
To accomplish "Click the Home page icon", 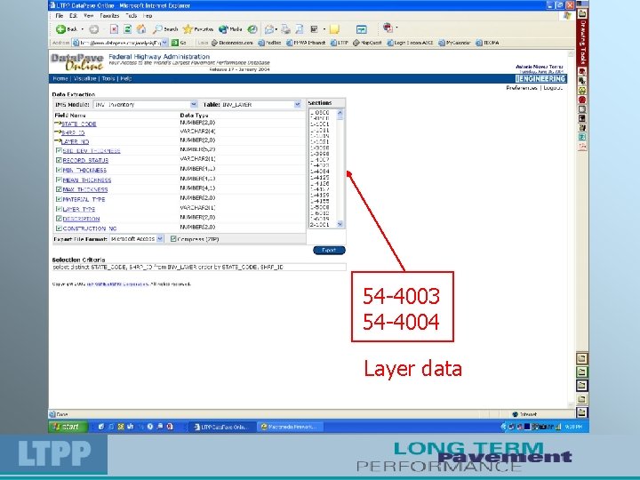I will coord(140,29).
